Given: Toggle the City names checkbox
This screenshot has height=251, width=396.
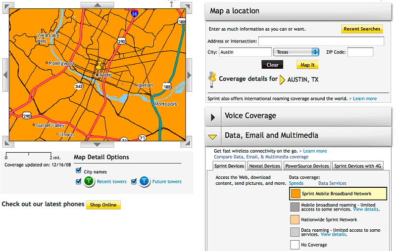Looking at the screenshot, I should click(x=79, y=170).
